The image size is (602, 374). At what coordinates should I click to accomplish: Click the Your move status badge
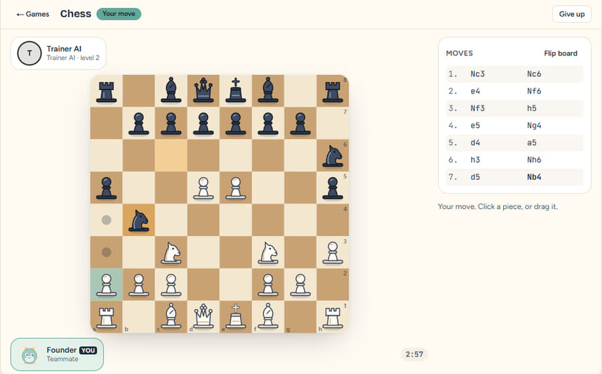pyautogui.click(x=118, y=14)
